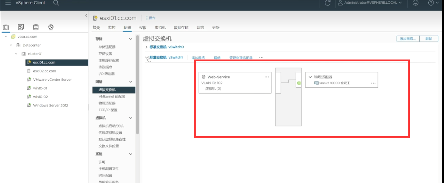Select Datacenter in inventory tree

(x=32, y=45)
